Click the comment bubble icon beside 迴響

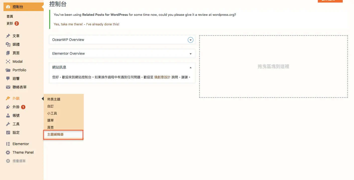click(x=8, y=79)
